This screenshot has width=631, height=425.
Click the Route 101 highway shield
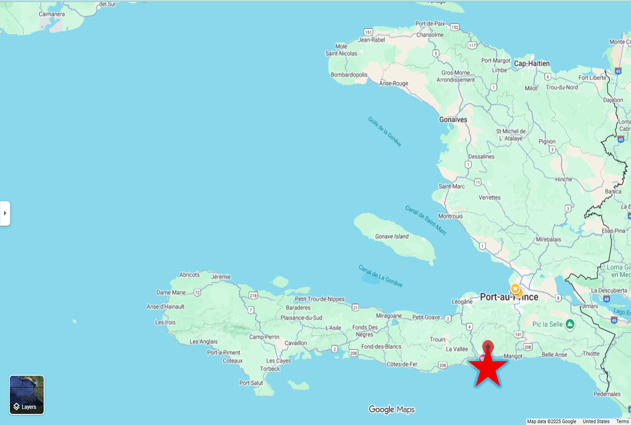click(518, 335)
